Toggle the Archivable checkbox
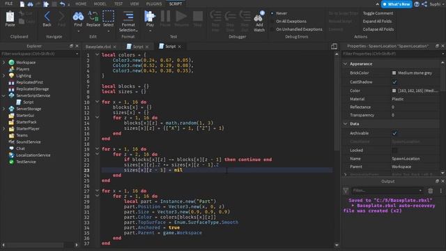 click(x=394, y=133)
